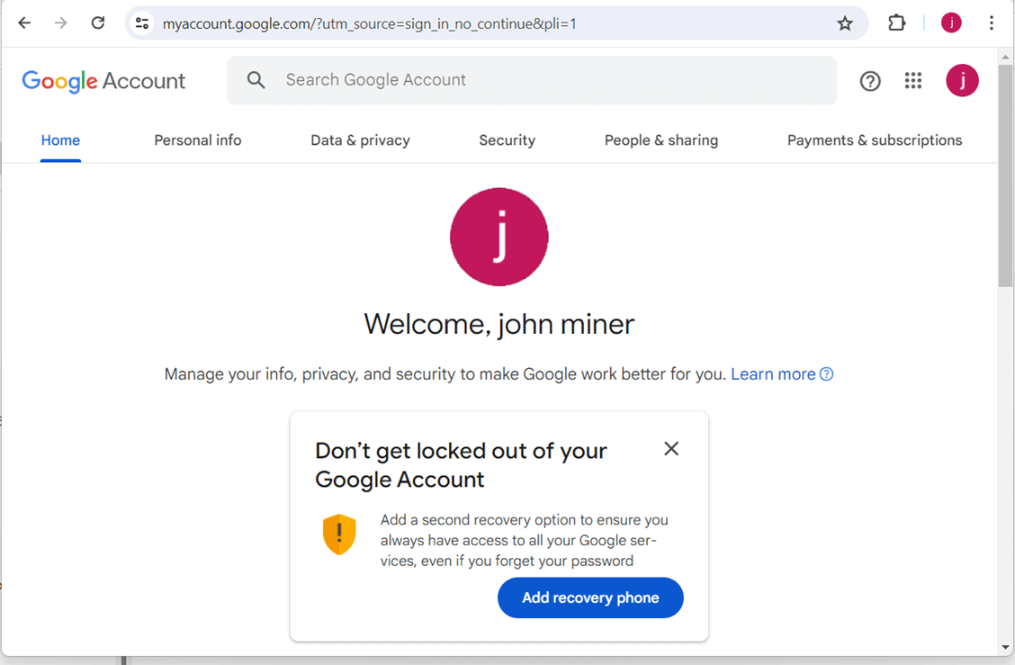Go to the Security tab
This screenshot has width=1015, height=665.
coord(507,140)
